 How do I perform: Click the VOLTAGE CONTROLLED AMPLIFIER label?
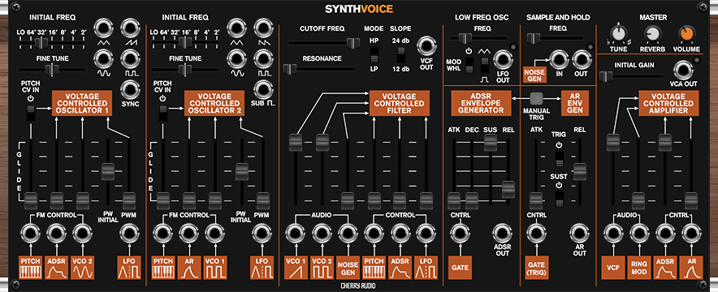pos(669,103)
